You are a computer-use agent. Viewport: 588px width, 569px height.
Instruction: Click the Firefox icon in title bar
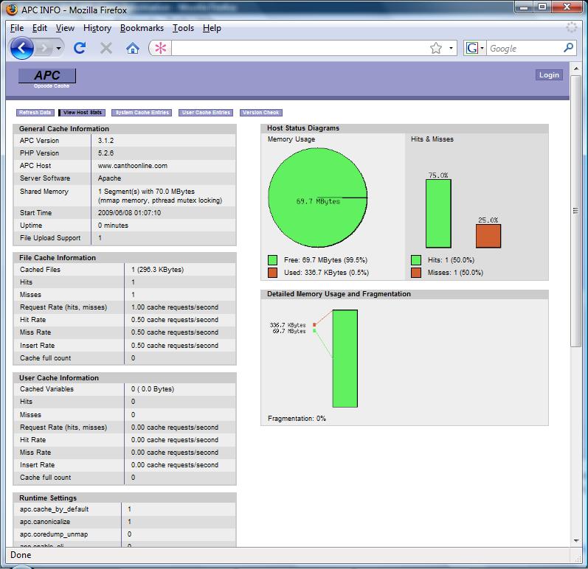click(12, 10)
